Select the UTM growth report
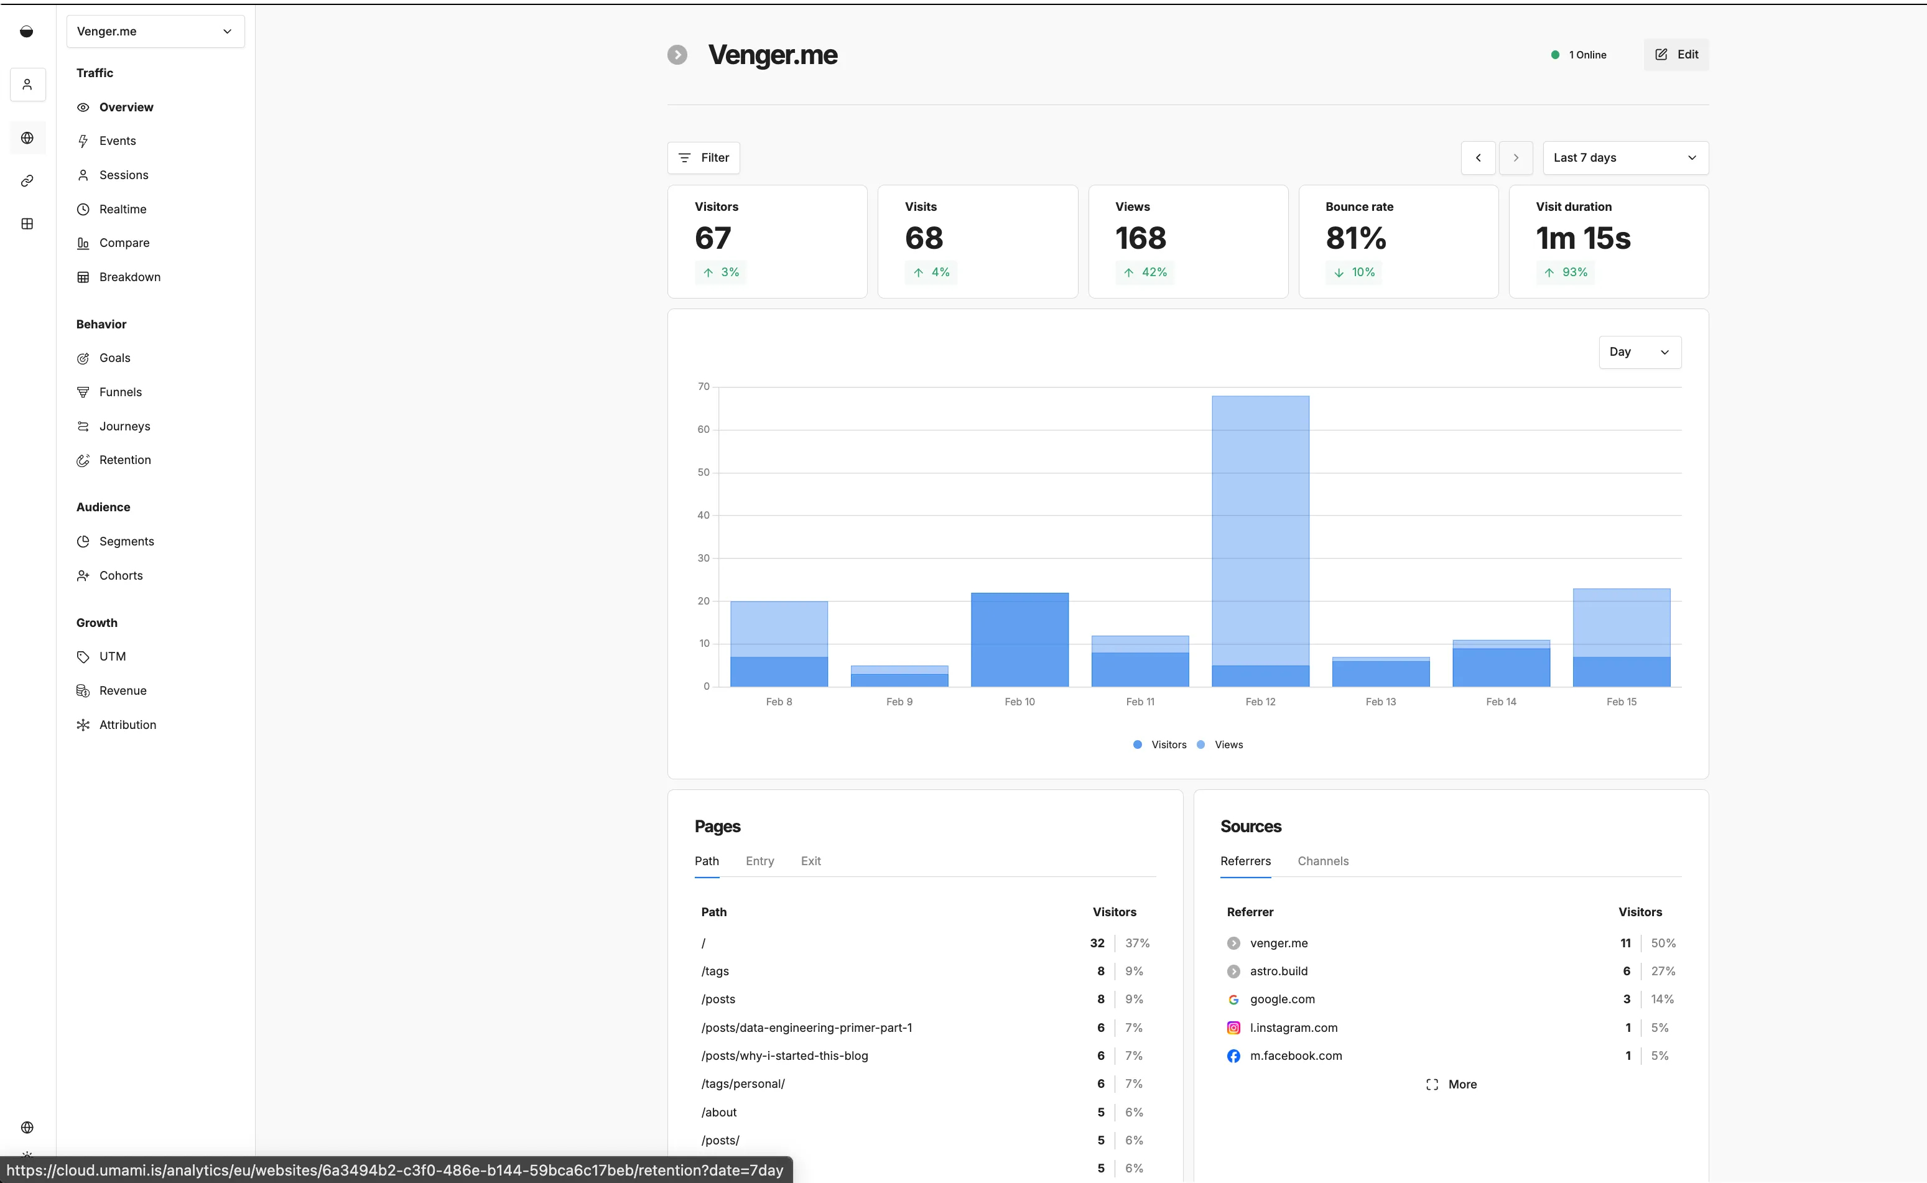The image size is (1927, 1183). (112, 656)
